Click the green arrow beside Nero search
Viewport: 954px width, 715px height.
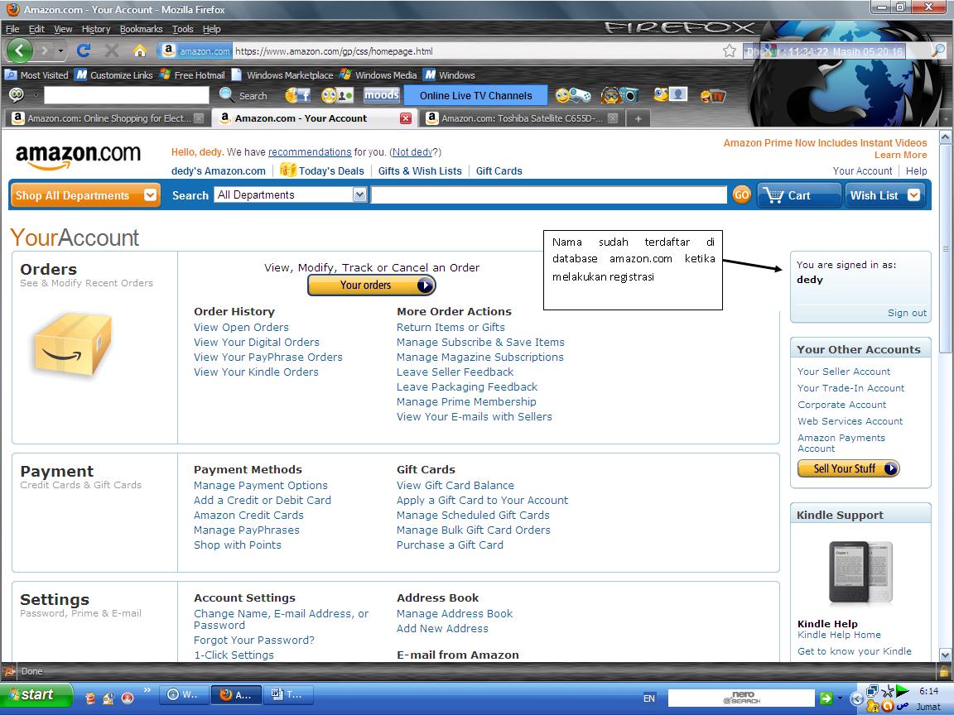pos(826,698)
